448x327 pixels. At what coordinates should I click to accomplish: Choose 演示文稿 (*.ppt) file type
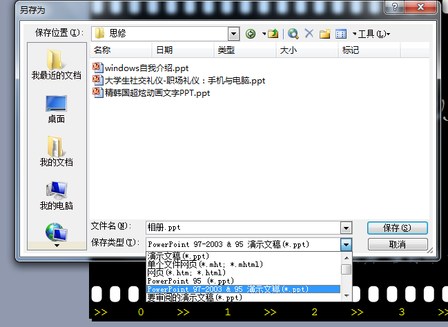(x=244, y=256)
